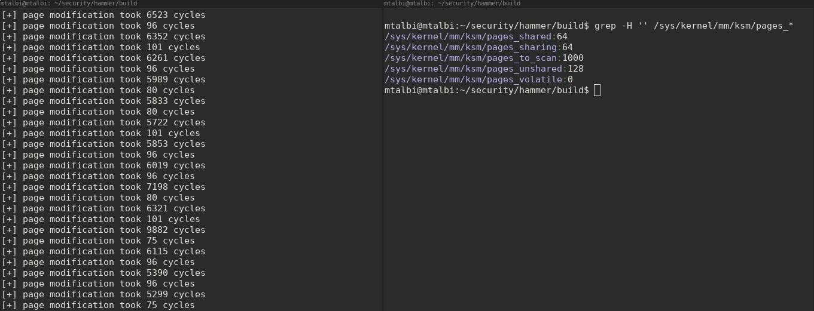Viewport: 814px width, 311px height.
Task: Click the cursor block at the empty prompt
Action: (597, 90)
